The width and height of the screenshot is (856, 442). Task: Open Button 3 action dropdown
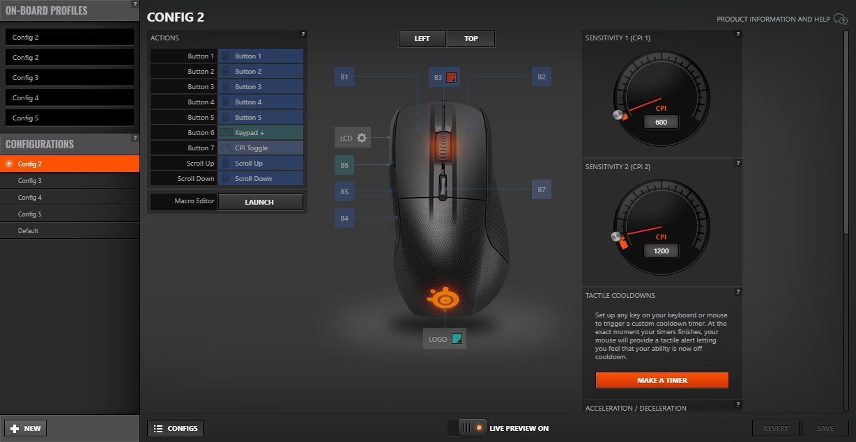pos(261,86)
